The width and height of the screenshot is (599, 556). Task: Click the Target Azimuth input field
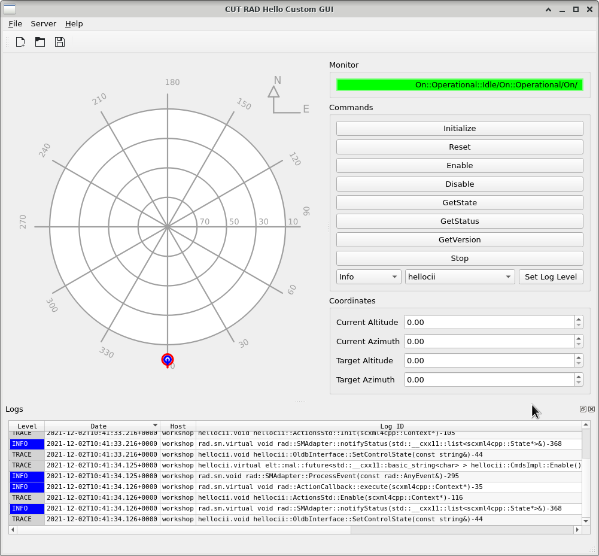tap(488, 379)
